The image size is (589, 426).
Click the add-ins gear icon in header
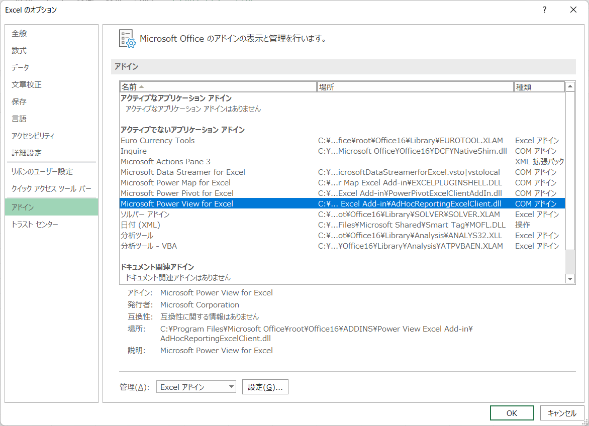[x=127, y=39]
